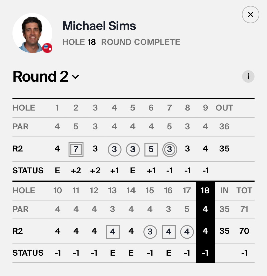The width and height of the screenshot is (267, 276).
Task: Click Michael Sims' profile photo
Action: point(32,33)
